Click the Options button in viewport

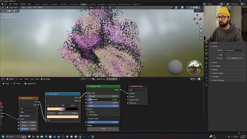tap(198, 11)
